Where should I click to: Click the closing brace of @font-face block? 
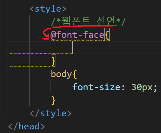tap(53, 61)
